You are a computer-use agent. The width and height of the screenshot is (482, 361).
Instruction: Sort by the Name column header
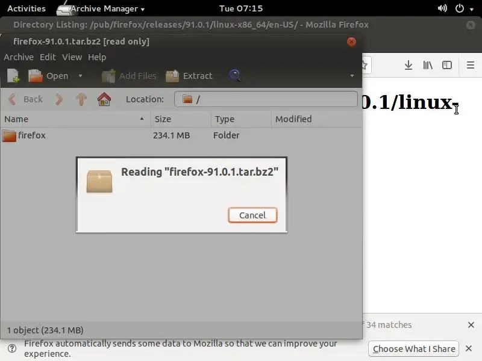click(x=75, y=119)
